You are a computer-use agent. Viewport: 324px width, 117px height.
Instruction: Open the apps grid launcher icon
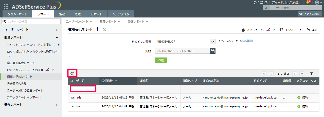[6, 6]
